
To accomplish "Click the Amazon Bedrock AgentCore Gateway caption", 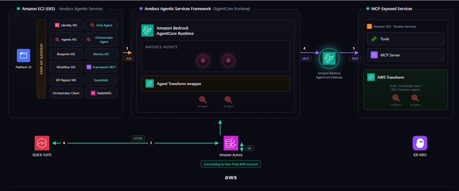I will [x=329, y=75].
